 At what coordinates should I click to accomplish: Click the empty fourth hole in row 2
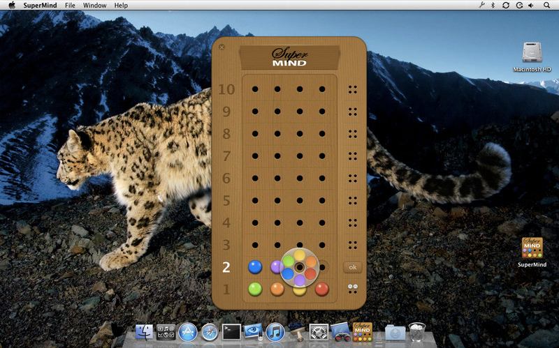(x=323, y=267)
